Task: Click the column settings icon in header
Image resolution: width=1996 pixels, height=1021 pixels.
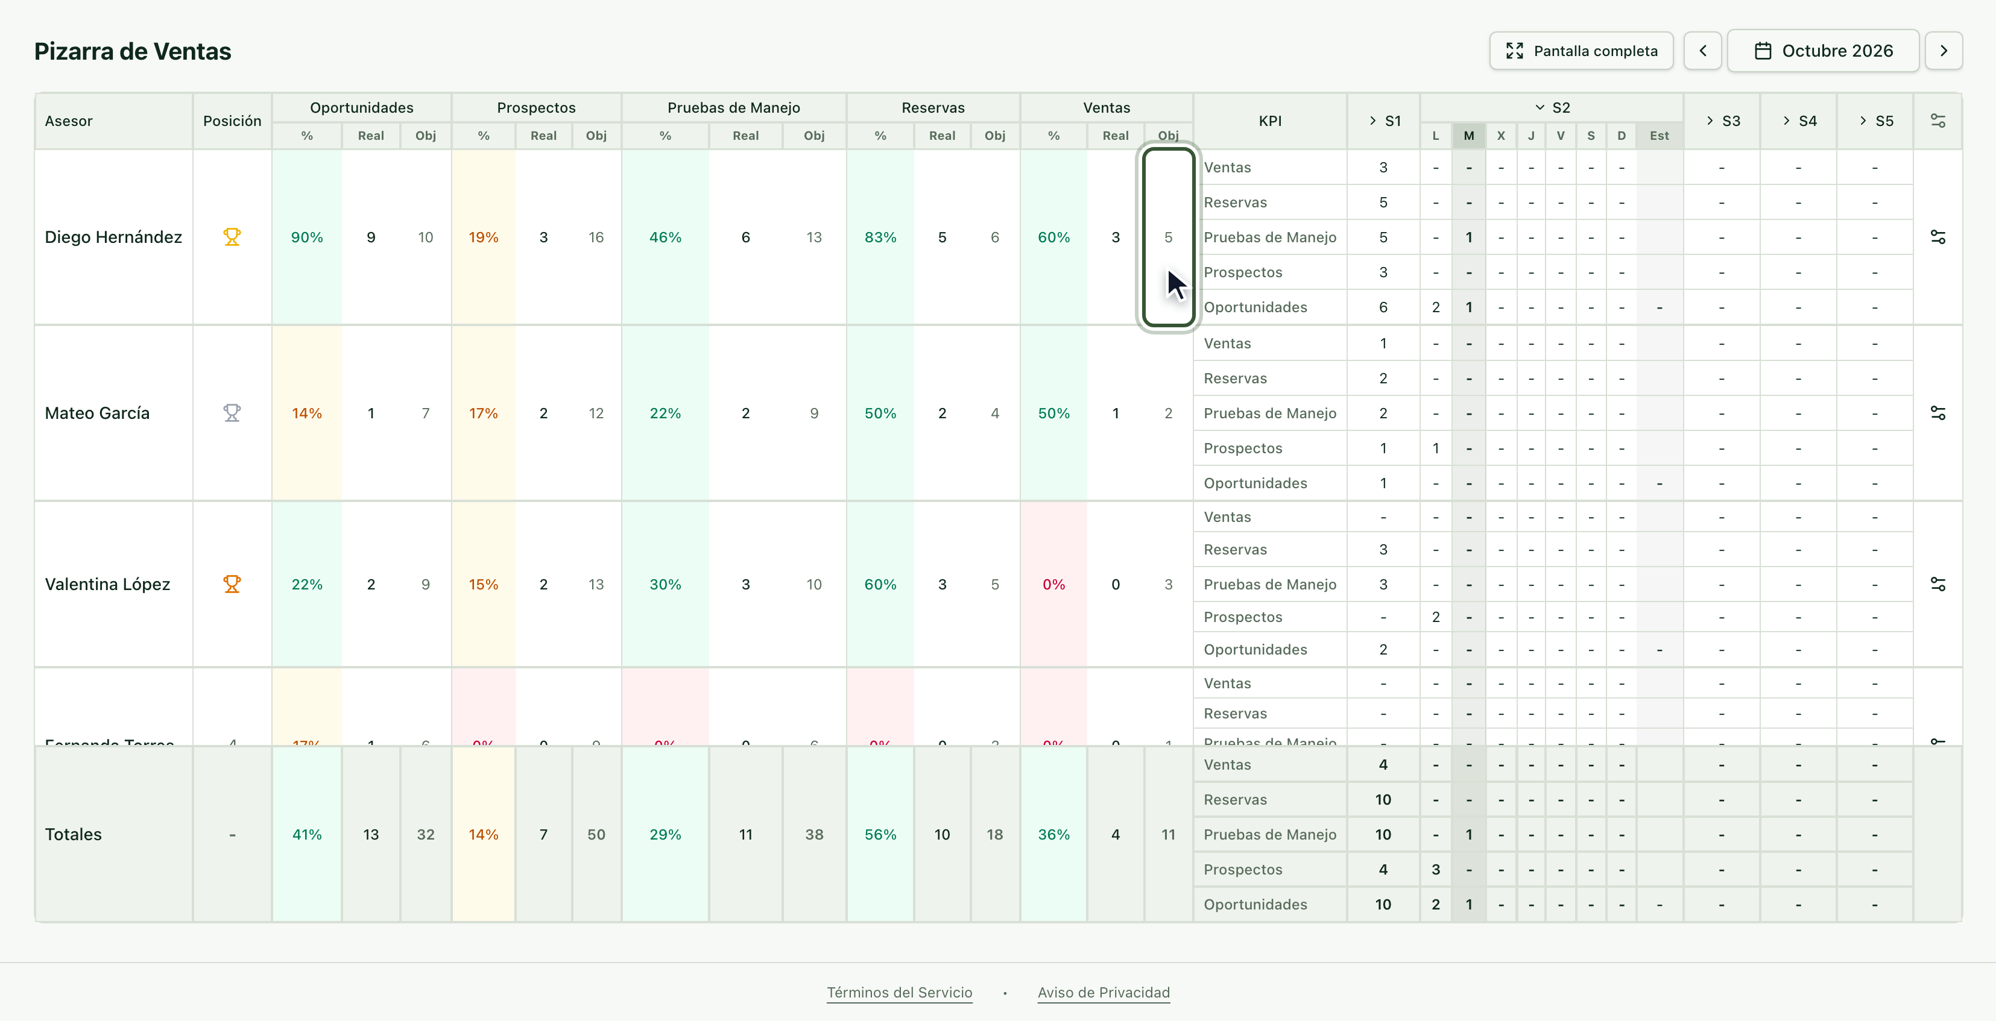Action: coord(1937,121)
